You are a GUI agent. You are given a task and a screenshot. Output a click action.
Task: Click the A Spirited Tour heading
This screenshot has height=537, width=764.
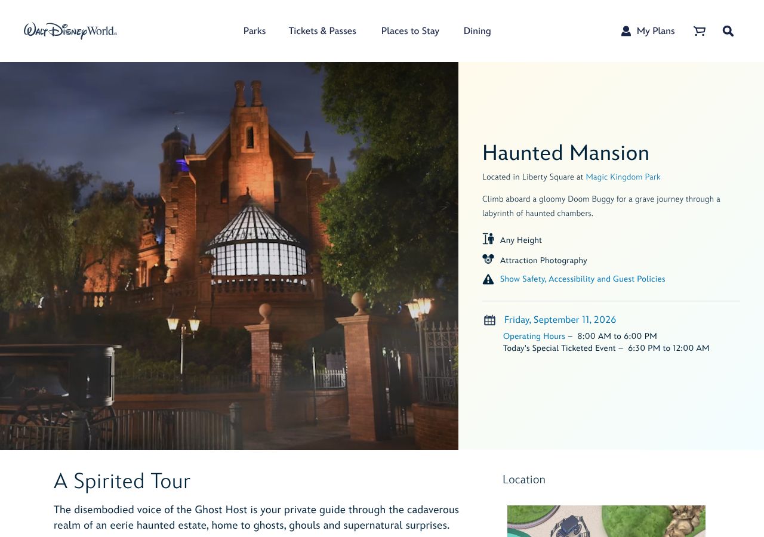[x=122, y=481]
